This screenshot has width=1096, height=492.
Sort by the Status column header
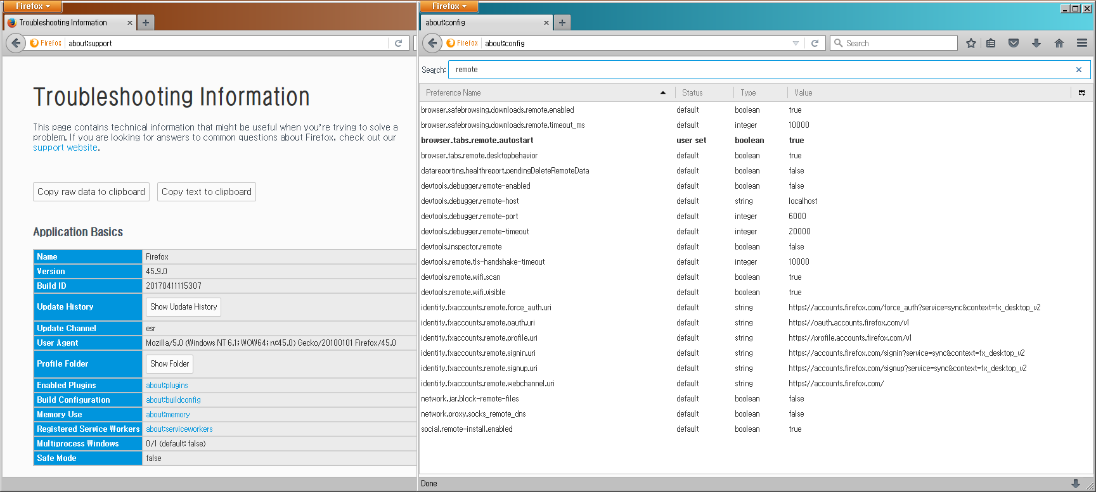[x=704, y=92]
